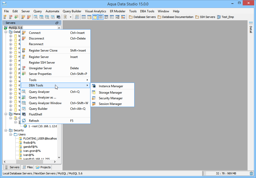Select Reconnect menu entry
The width and height of the screenshot is (256, 178).
click(56, 44)
